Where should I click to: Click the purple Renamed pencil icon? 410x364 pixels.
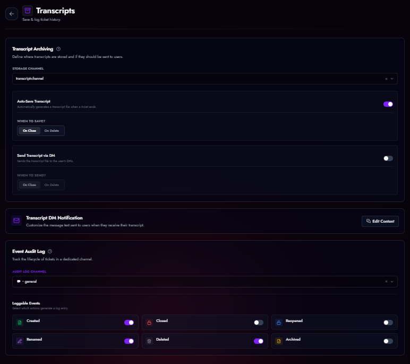(20, 341)
